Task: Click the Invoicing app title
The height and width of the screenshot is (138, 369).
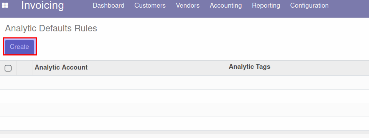Action: [x=43, y=5]
